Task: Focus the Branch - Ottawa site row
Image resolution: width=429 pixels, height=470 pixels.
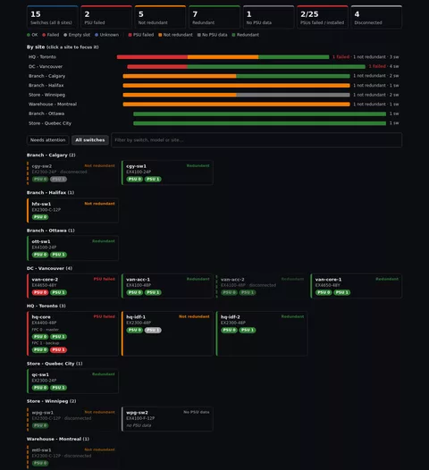Action: click(214, 113)
